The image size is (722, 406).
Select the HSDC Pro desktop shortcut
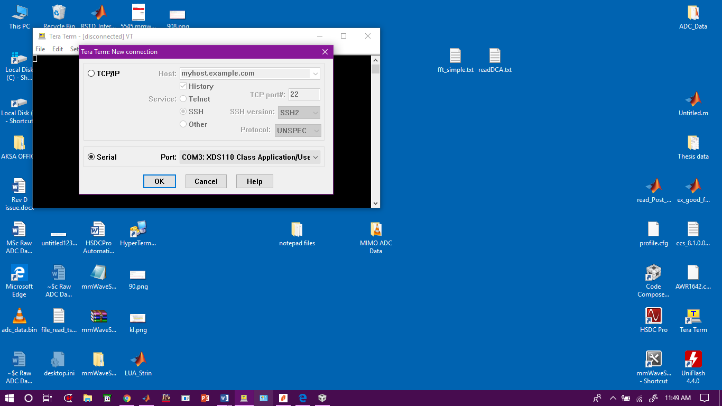pos(654,320)
